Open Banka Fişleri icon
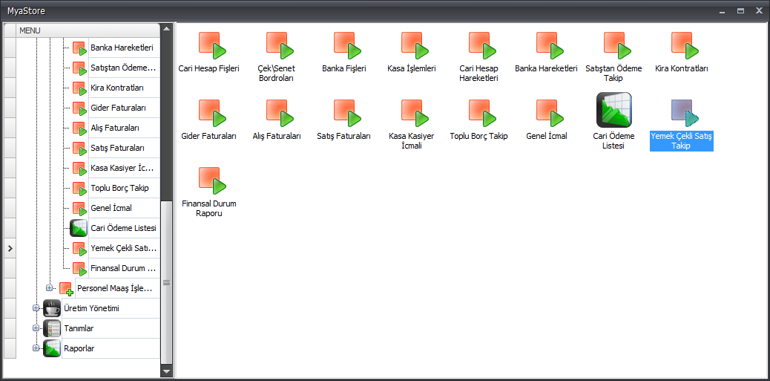 click(x=348, y=45)
